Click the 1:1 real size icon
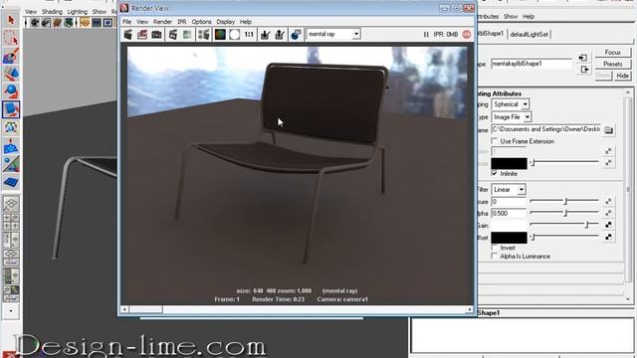The height and width of the screenshot is (358, 637). (249, 35)
